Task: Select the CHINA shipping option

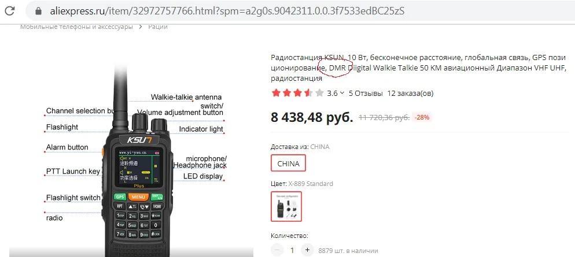Action: point(288,163)
